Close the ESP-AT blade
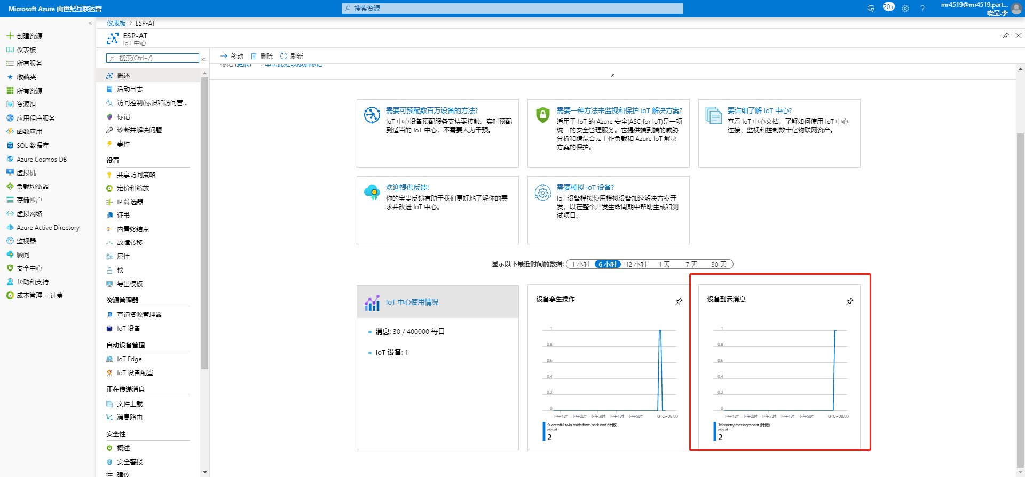 click(1019, 35)
